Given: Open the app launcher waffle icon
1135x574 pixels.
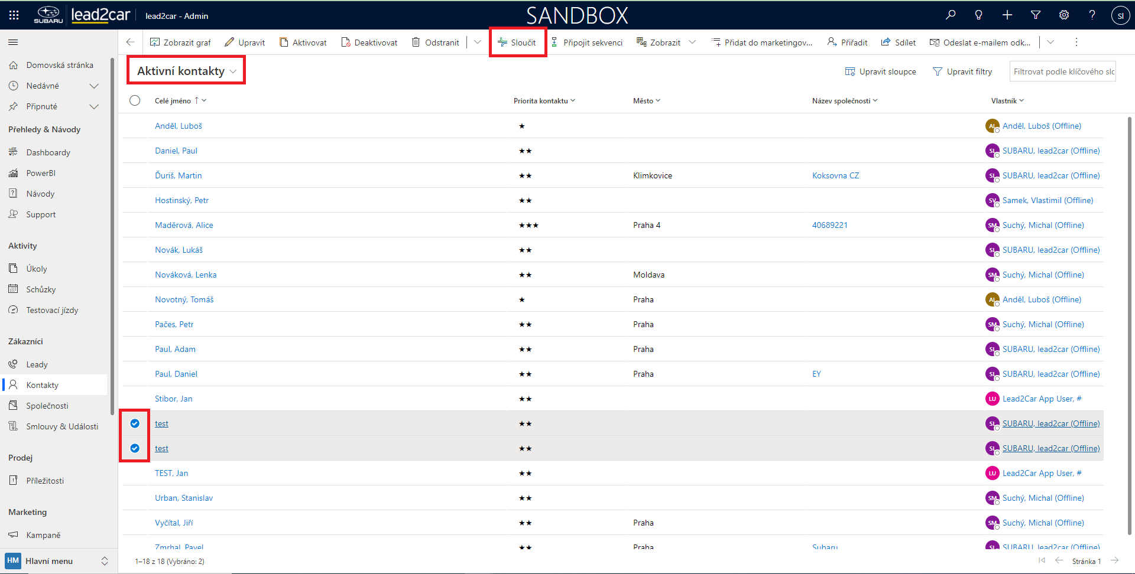Looking at the screenshot, I should 14,15.
